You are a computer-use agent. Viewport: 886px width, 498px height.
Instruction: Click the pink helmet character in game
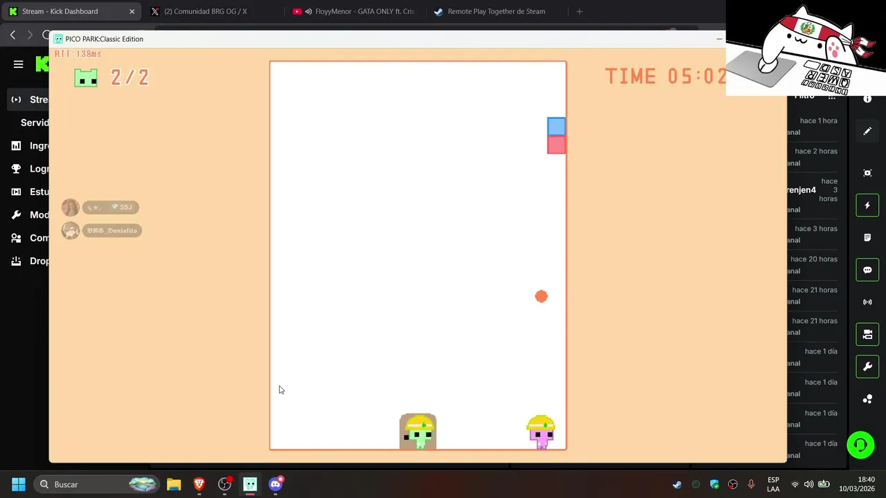(x=541, y=432)
